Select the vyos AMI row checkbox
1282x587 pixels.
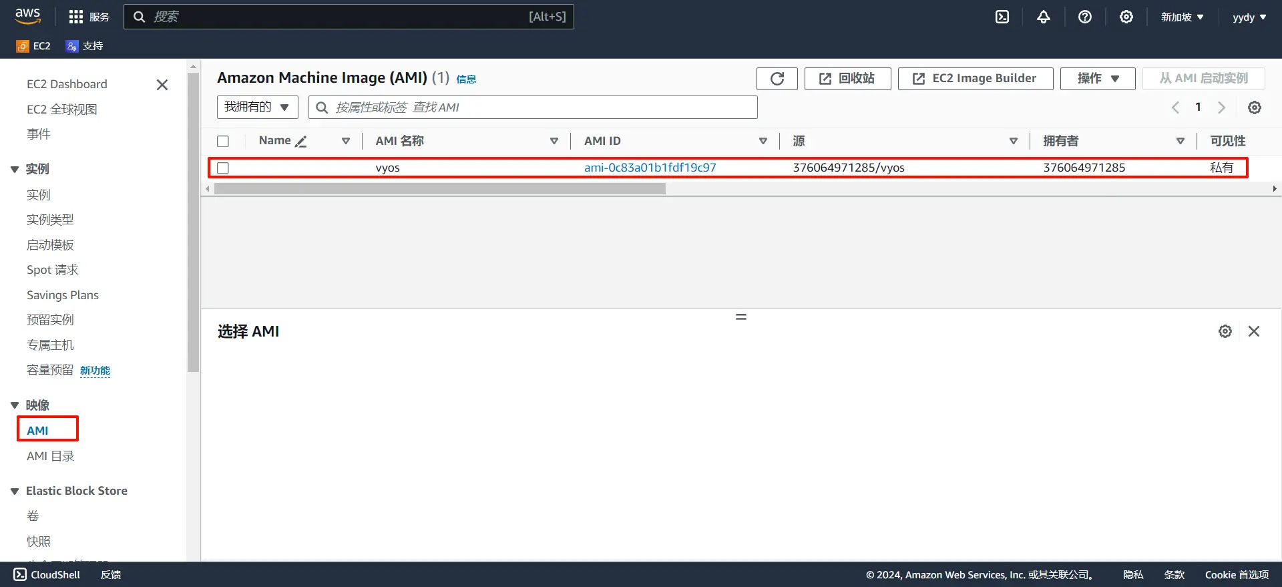[223, 168]
